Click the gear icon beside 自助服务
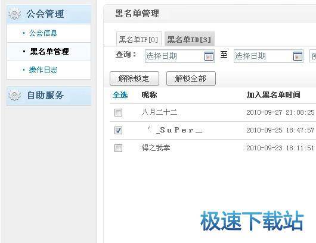The width and height of the screenshot is (316, 243). click(14, 95)
